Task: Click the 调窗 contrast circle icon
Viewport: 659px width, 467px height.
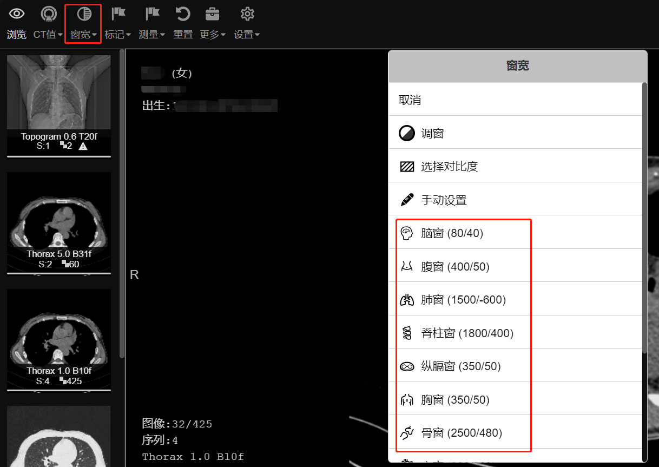Action: [x=407, y=133]
